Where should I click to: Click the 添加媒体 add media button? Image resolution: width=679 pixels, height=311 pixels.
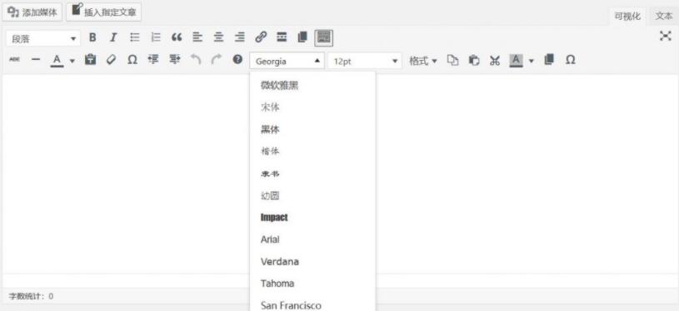[32, 12]
